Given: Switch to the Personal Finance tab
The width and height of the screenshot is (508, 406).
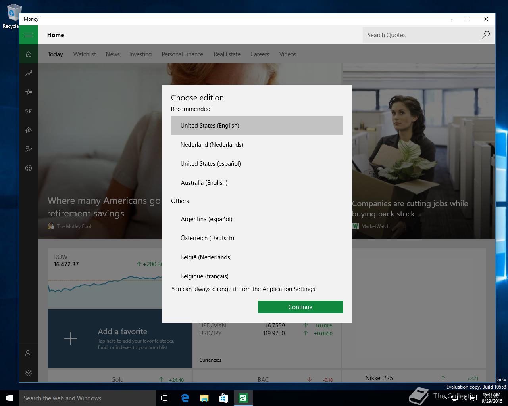Looking at the screenshot, I should pyautogui.click(x=183, y=54).
